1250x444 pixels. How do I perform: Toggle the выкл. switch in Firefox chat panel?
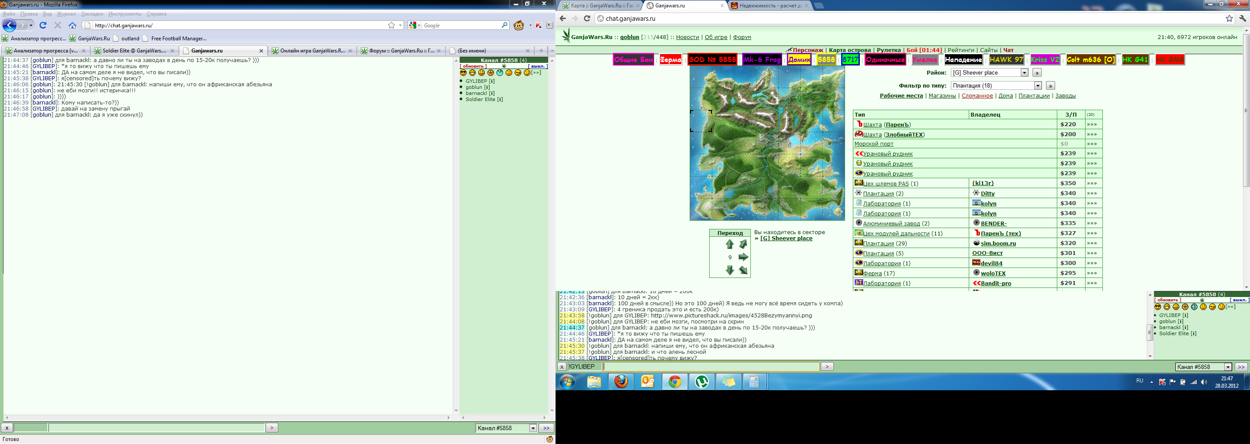point(537,66)
